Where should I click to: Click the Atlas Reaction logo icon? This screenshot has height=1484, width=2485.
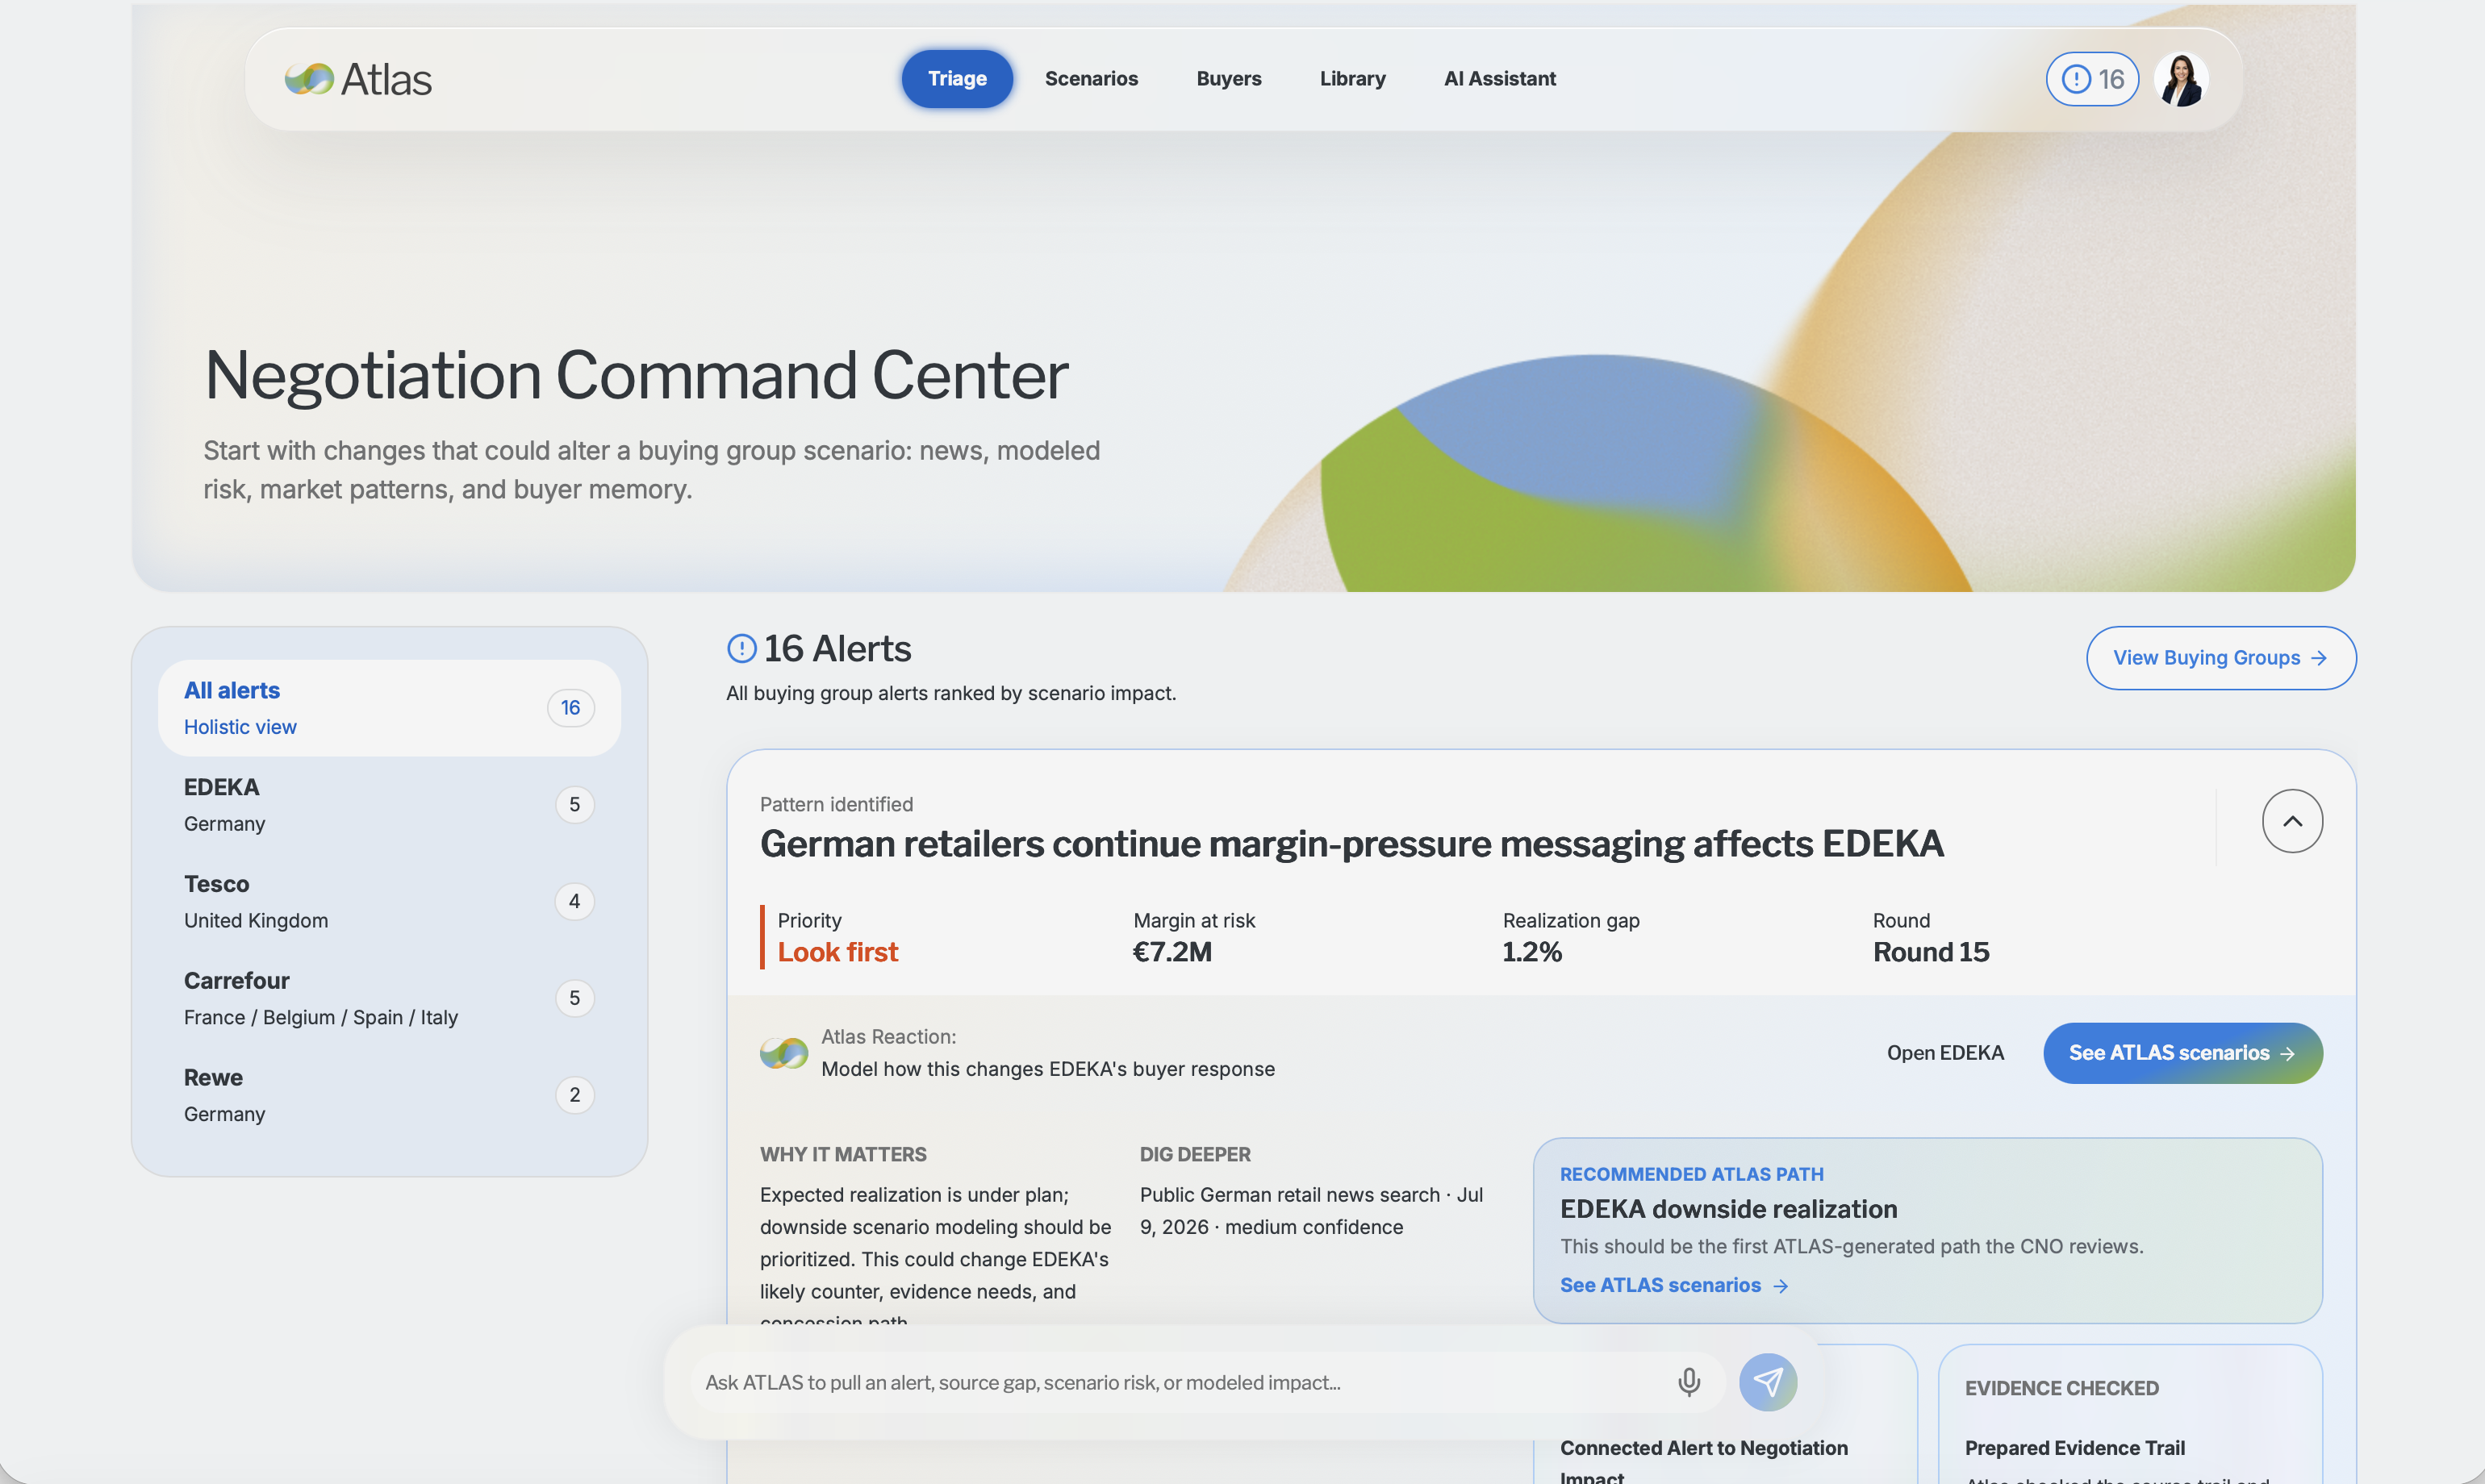(783, 1052)
